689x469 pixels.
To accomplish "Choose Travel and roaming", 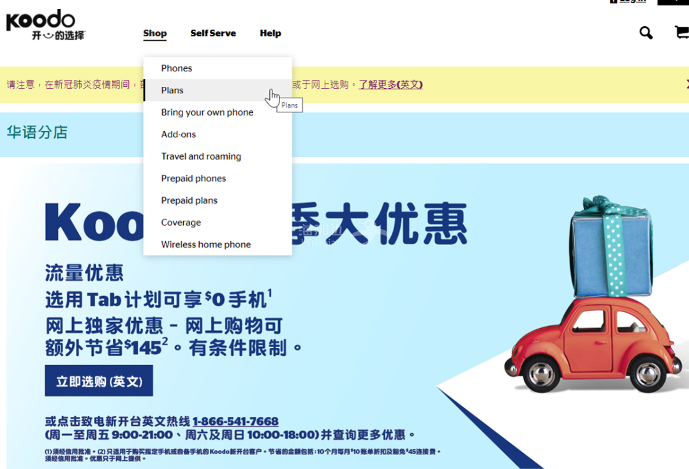I will click(218, 156).
